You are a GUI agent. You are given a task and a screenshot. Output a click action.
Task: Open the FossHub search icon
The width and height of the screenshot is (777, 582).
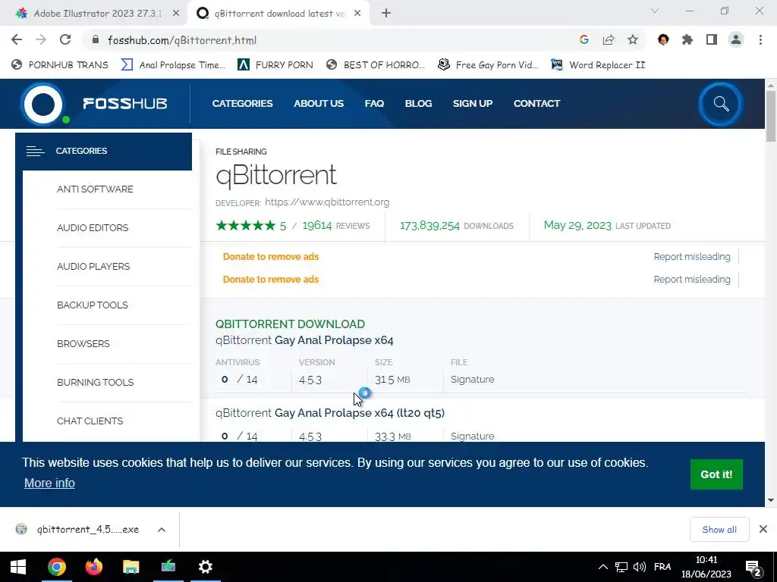click(x=721, y=104)
